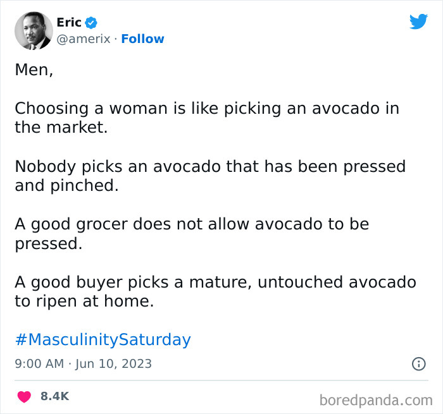Click the 8.4K likes count
This screenshot has height=414, width=443.
[54, 396]
